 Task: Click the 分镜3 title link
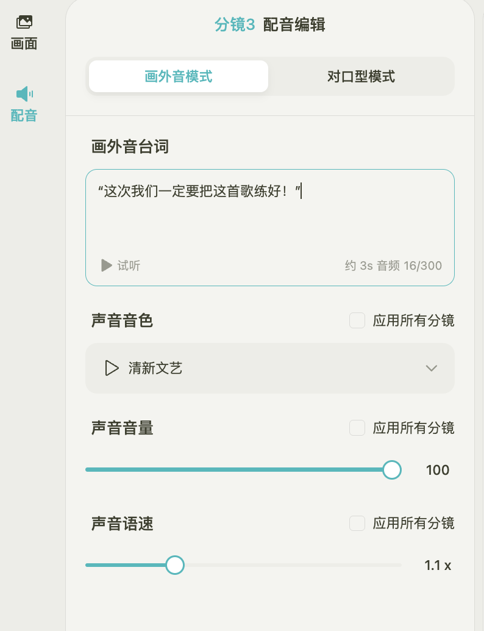click(x=235, y=25)
